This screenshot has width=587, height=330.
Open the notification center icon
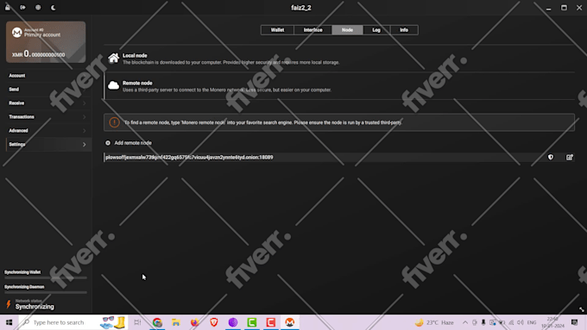pyautogui.click(x=574, y=322)
